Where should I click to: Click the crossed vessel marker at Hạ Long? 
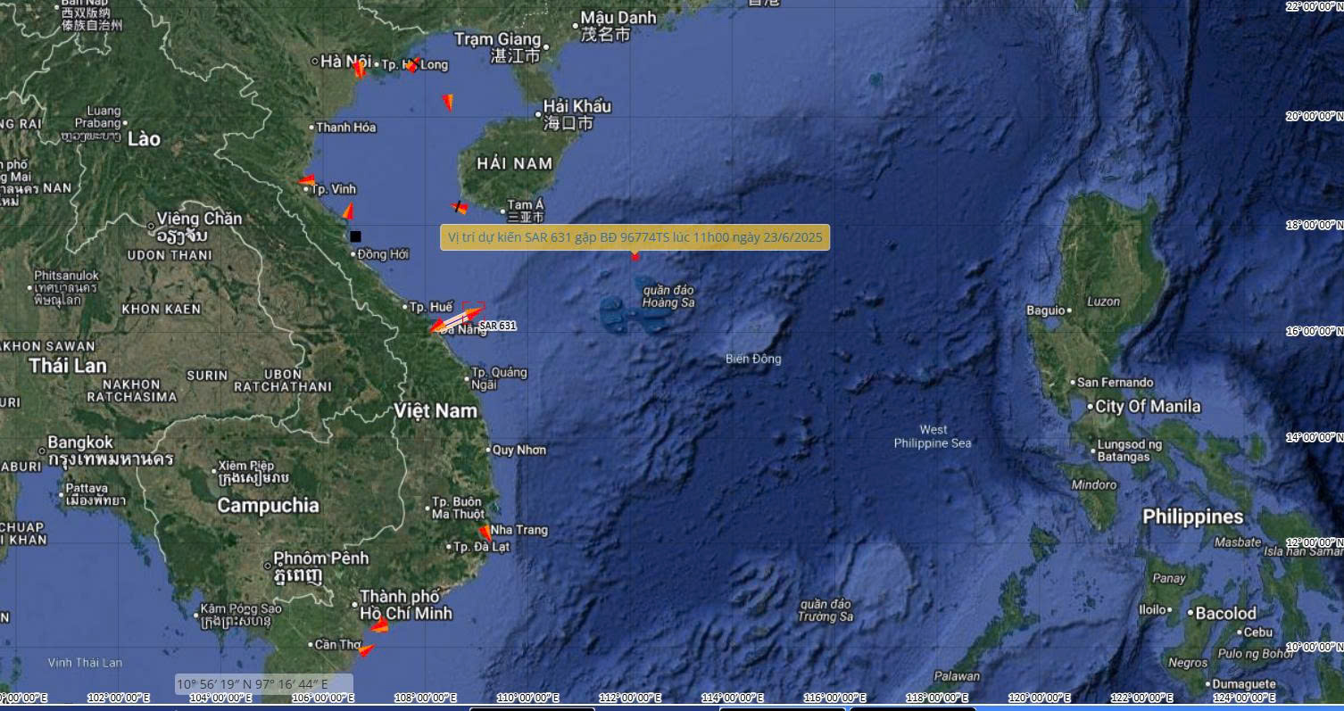[413, 64]
